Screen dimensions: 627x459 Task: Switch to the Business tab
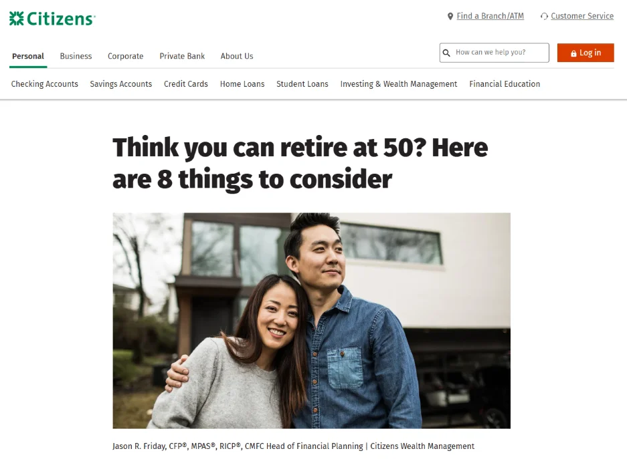click(x=76, y=56)
